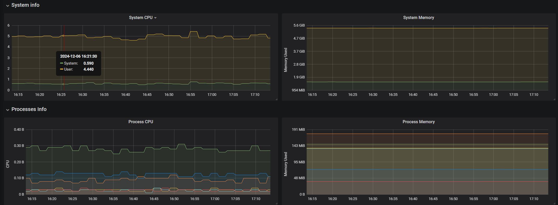Open the System Memory panel title menu
The image size is (558, 205).
pyautogui.click(x=418, y=17)
